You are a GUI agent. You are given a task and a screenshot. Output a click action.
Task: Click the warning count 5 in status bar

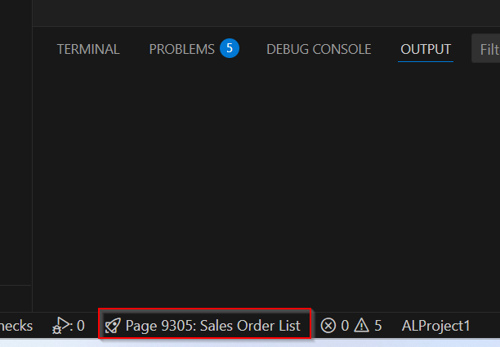377,326
